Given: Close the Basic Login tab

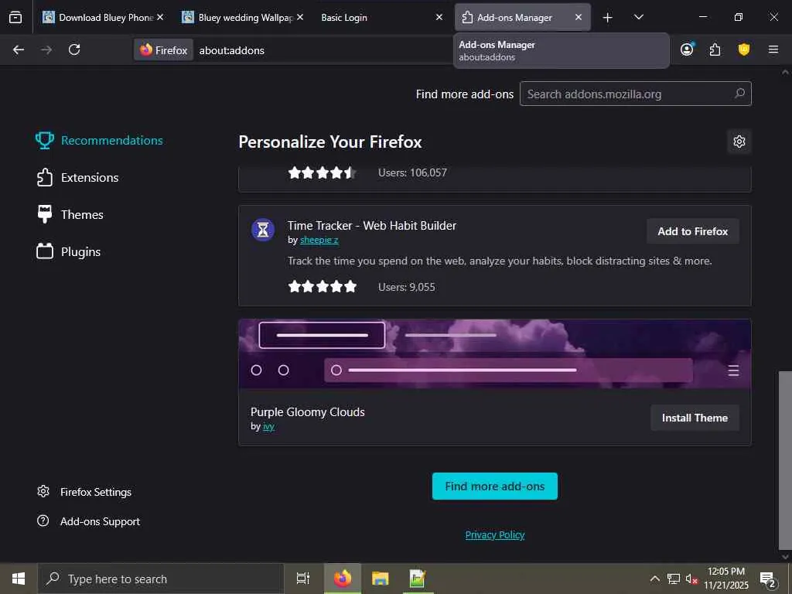Looking at the screenshot, I should coord(439,17).
